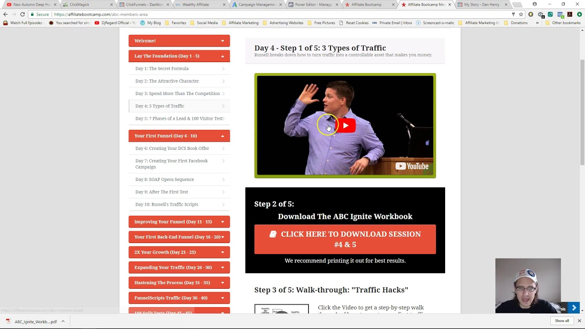Click browser back arrow
This screenshot has height=329, width=585.
click(5, 14)
